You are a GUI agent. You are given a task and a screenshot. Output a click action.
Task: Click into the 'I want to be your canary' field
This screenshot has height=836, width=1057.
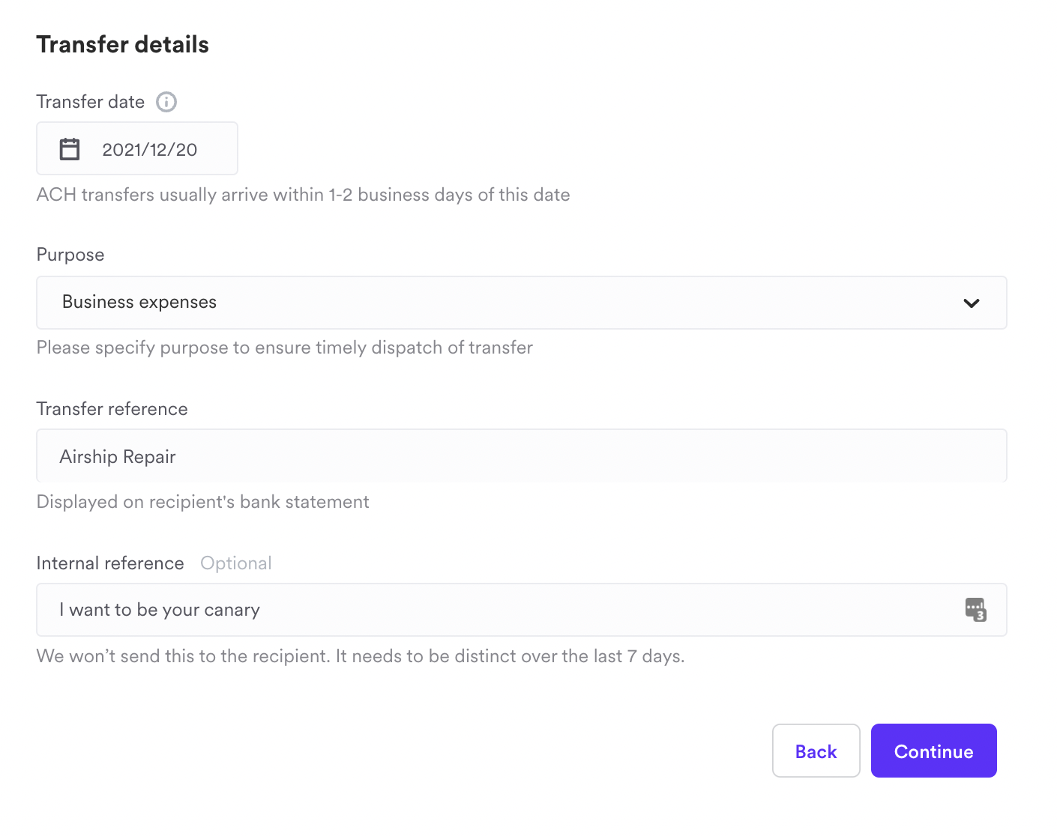495,610
